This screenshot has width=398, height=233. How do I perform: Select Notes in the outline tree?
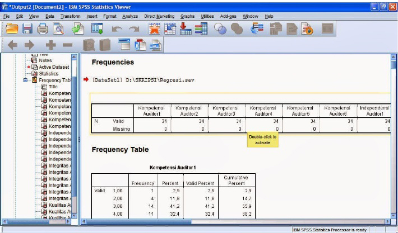[45, 60]
